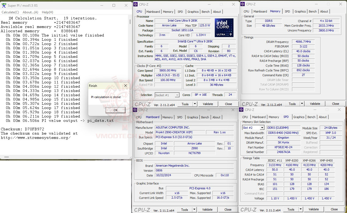Image resolution: width=347 pixels, height=213 pixels.
Task: Click the 'Loop 19 finished' line in Super PI
Action: [43, 116]
